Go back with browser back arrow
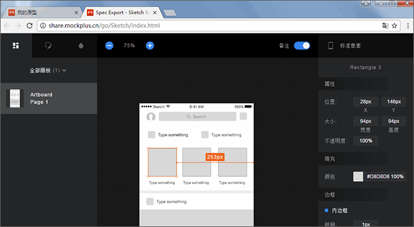414x227 pixels. 7,26
